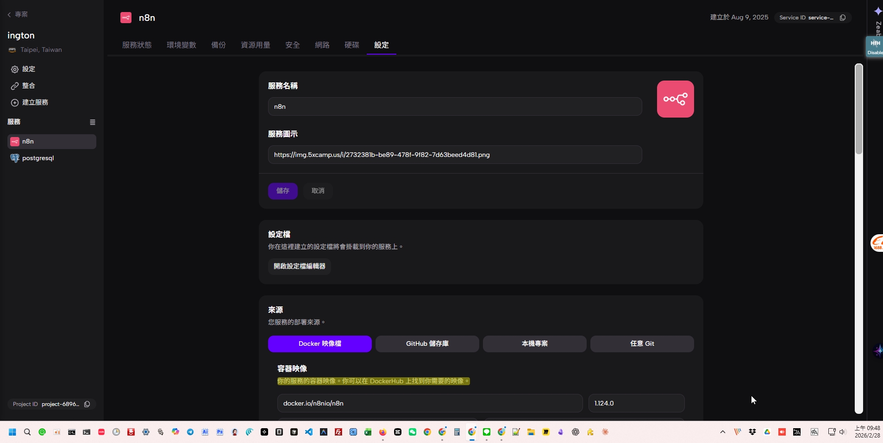Viewport: 883px width, 443px height.
Task: Click the large n8n service icon preview
Action: click(675, 99)
